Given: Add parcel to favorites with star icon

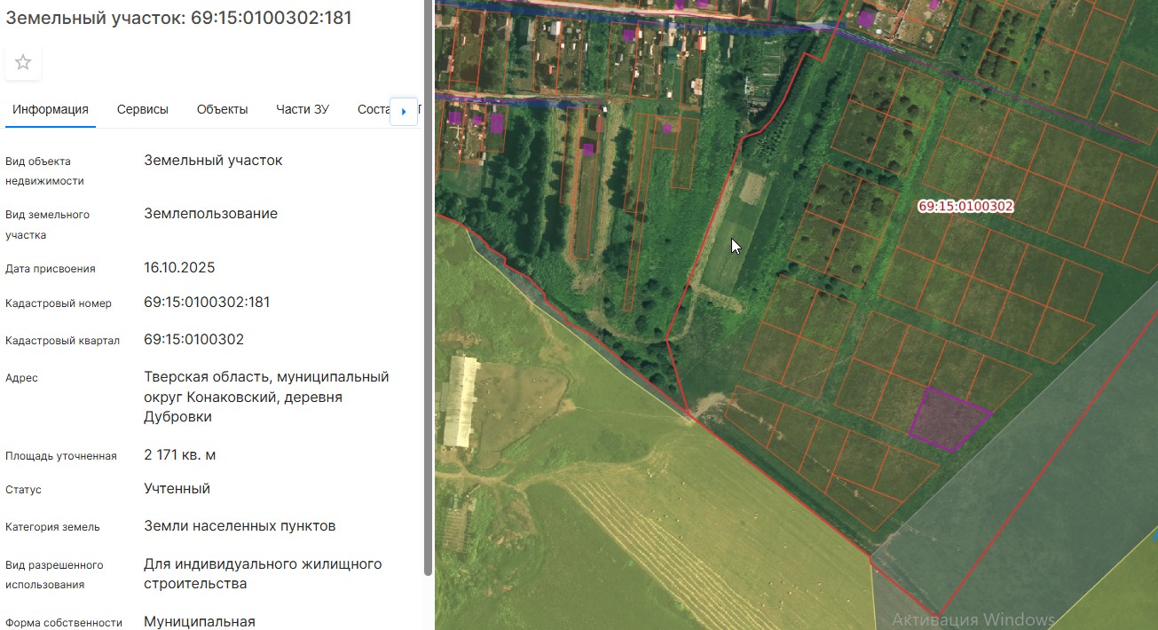Looking at the screenshot, I should (x=23, y=63).
